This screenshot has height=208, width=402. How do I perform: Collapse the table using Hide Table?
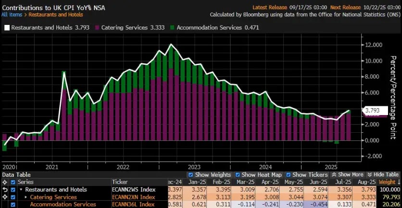pos(383,175)
